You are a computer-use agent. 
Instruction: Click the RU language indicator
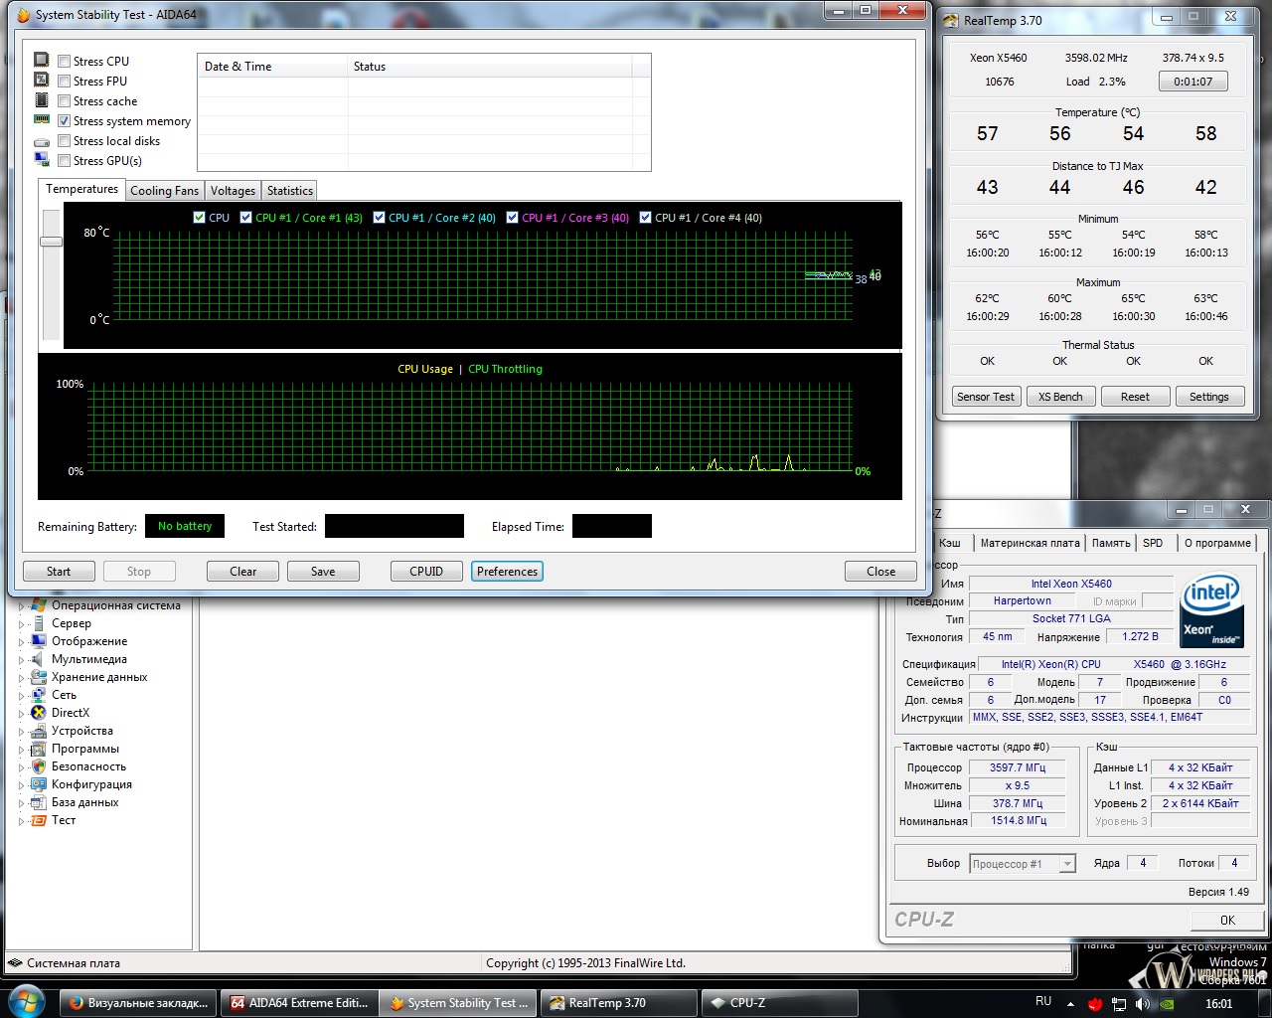(1043, 1002)
